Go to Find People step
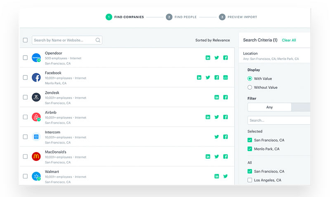The width and height of the screenshot is (330, 197). point(181,17)
